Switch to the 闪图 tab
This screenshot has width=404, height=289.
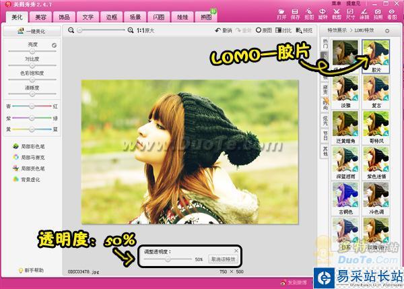159,18
